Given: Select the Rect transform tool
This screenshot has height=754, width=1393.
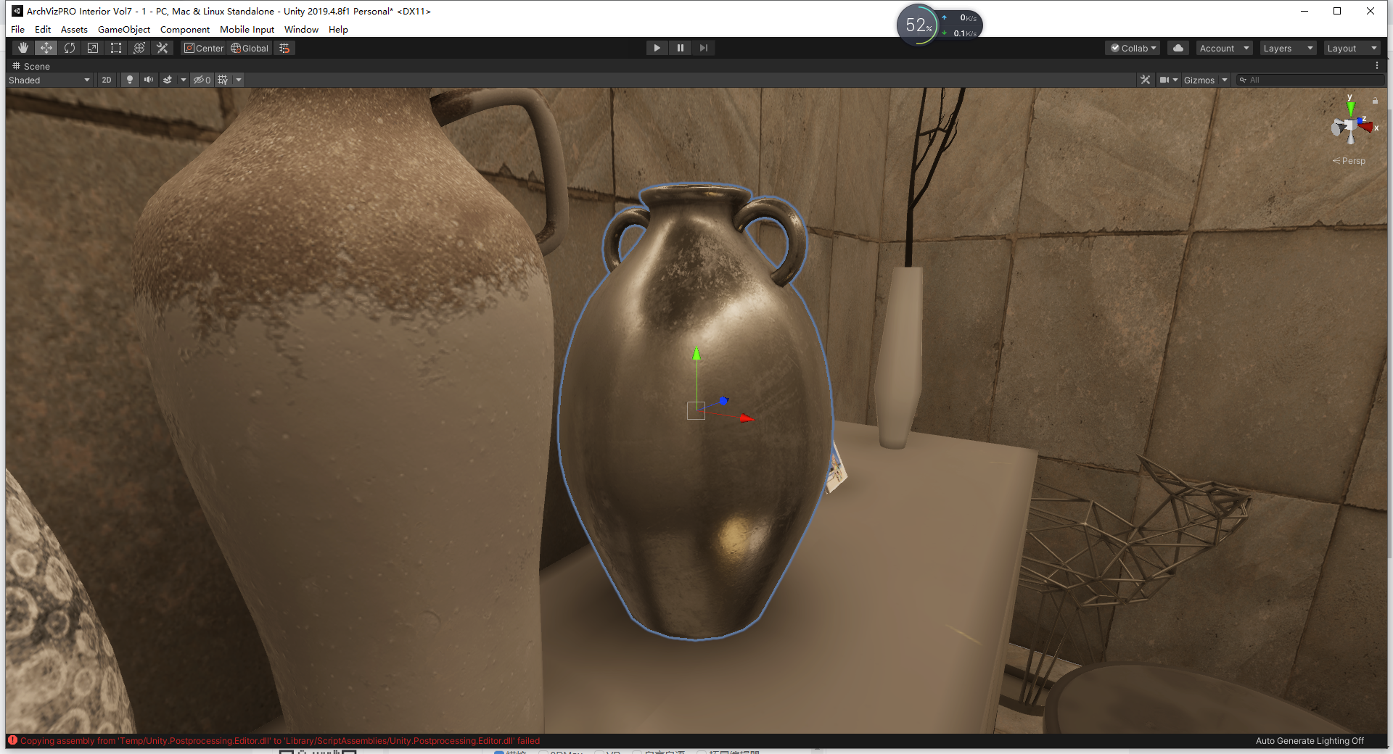Looking at the screenshot, I should point(116,48).
